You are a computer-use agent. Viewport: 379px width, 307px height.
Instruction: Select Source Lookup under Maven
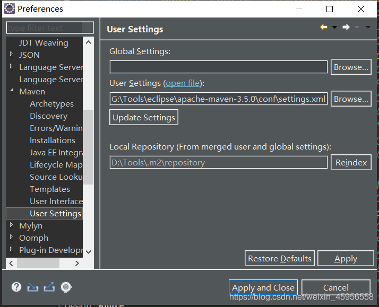point(56,177)
